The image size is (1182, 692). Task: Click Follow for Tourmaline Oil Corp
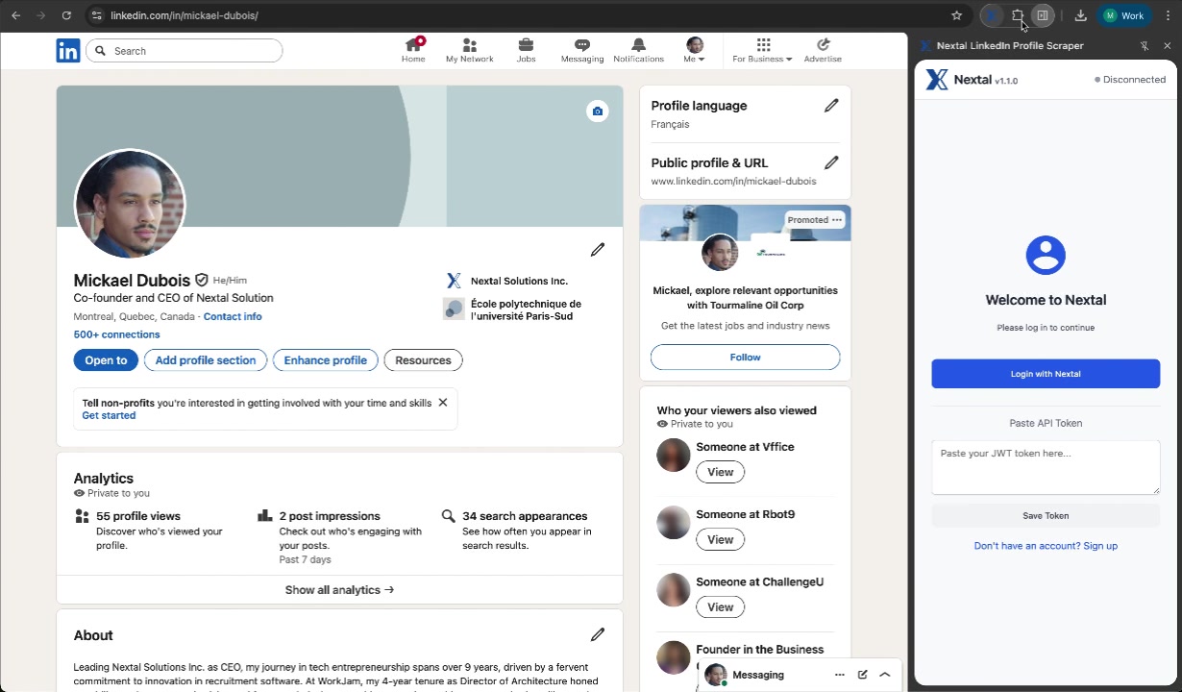click(x=745, y=357)
